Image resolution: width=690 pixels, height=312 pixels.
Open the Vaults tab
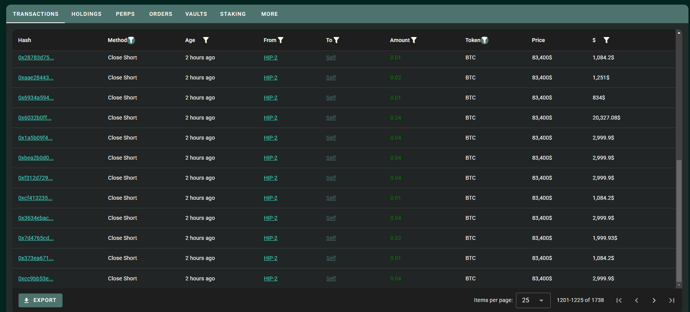click(196, 14)
